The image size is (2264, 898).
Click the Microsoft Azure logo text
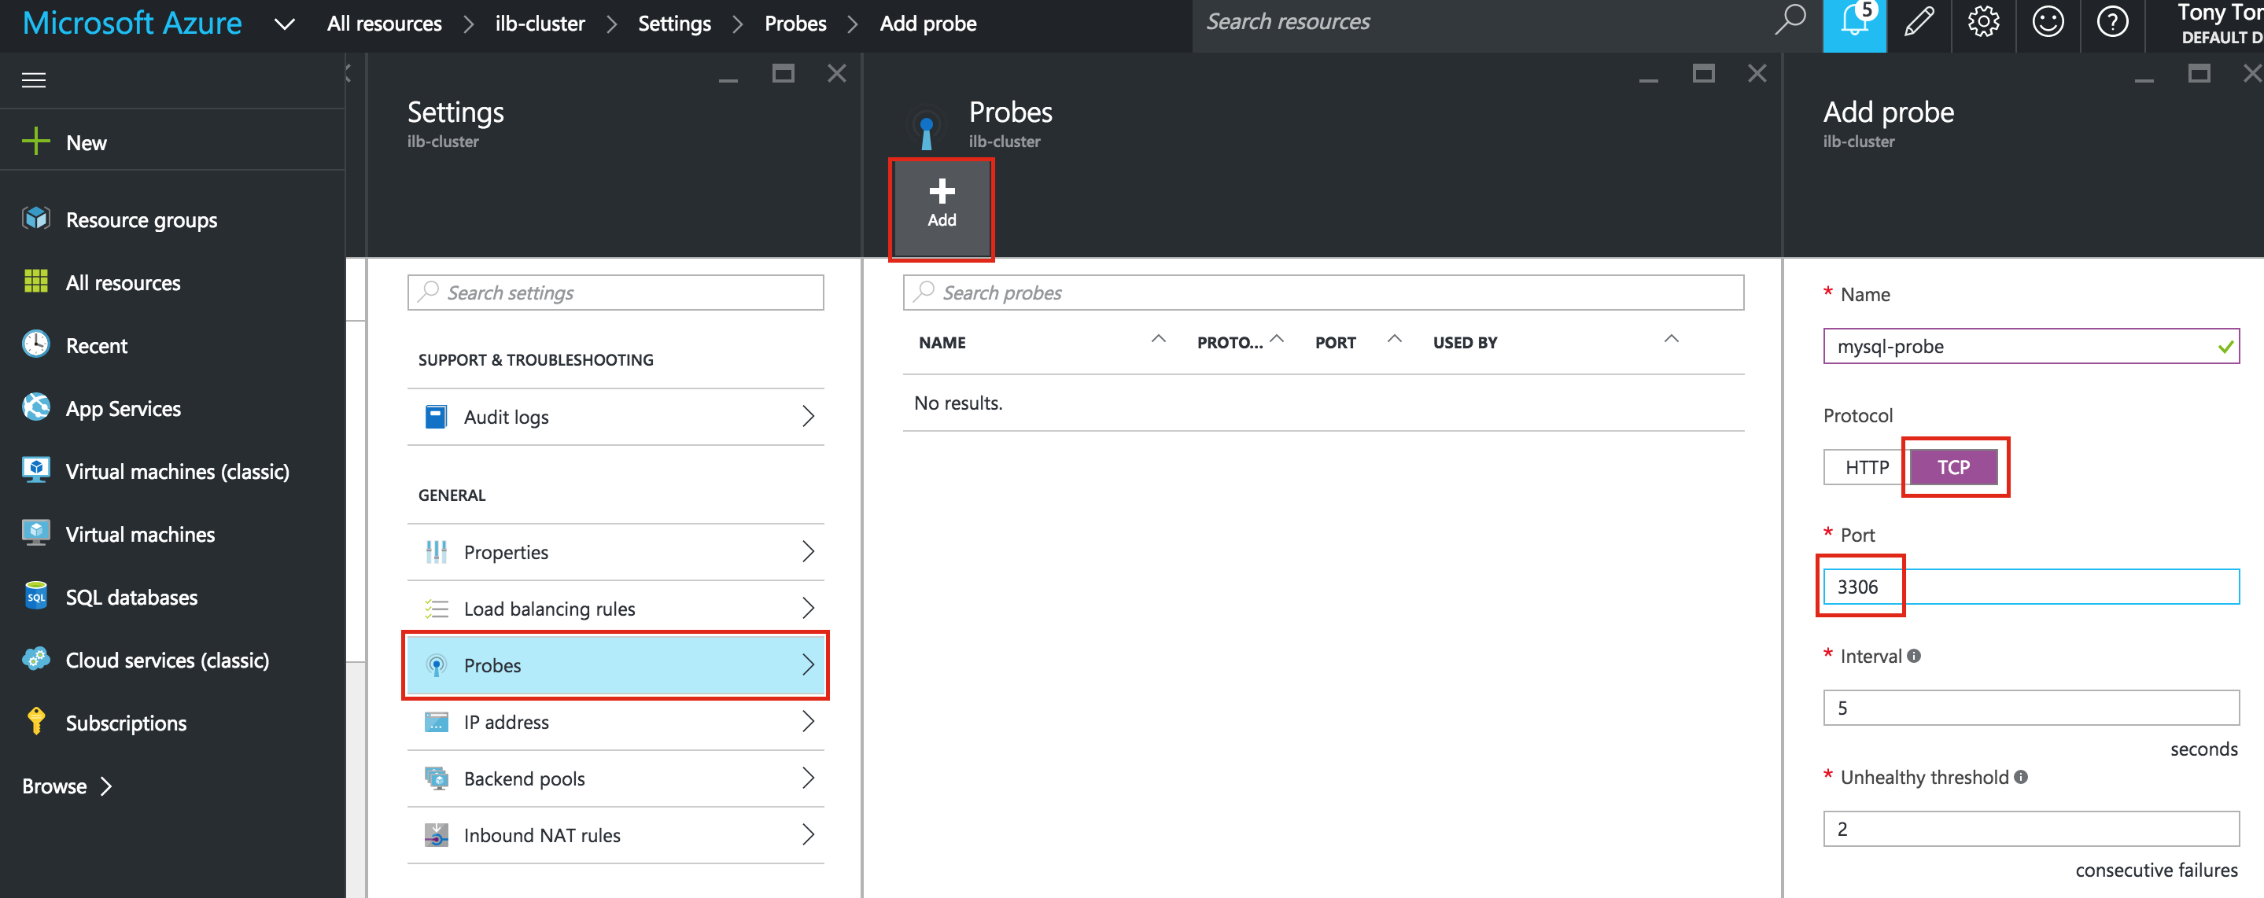(x=132, y=23)
